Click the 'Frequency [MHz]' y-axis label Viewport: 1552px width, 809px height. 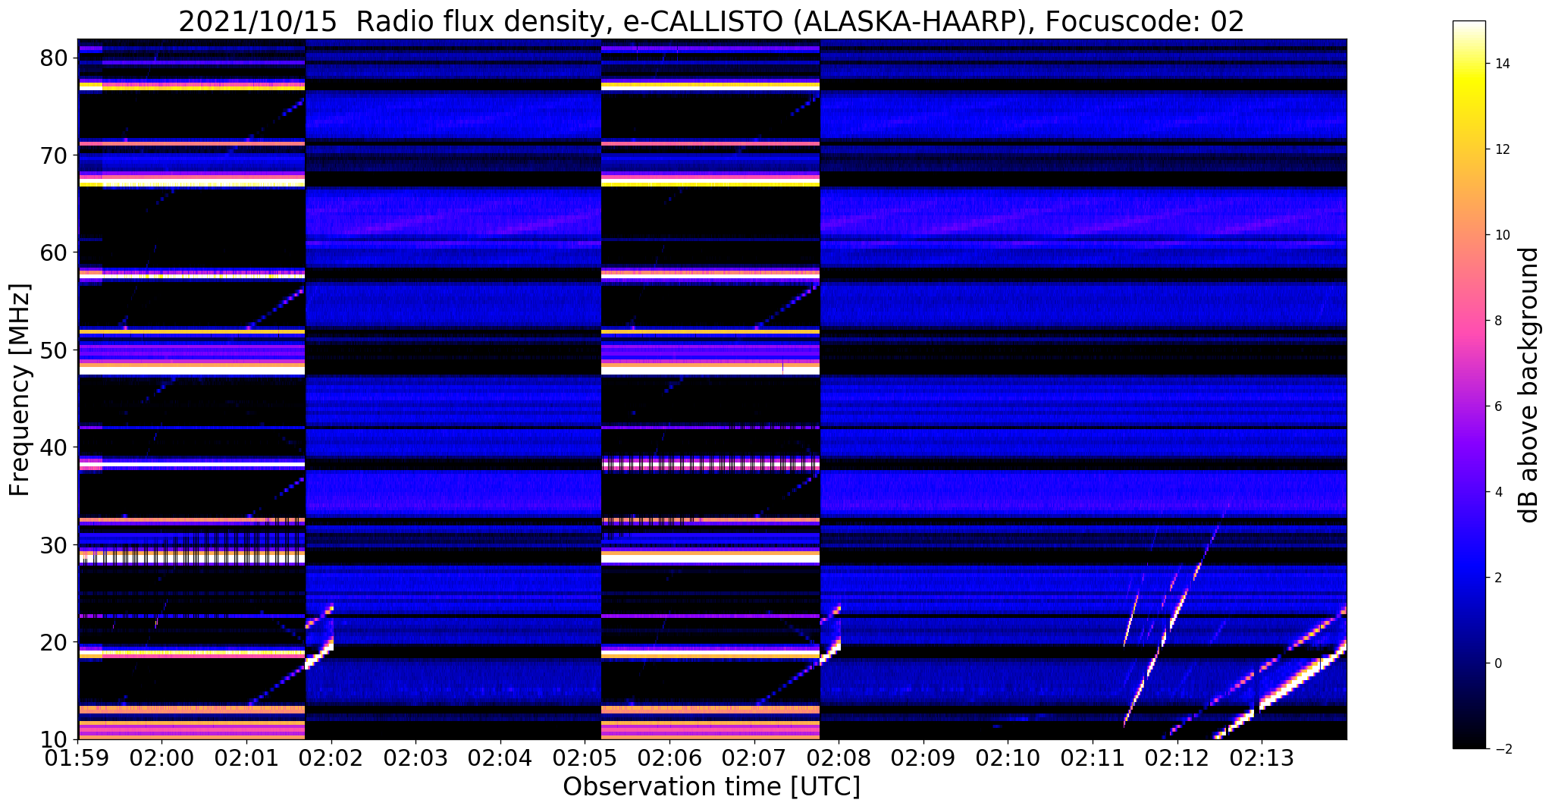20,390
